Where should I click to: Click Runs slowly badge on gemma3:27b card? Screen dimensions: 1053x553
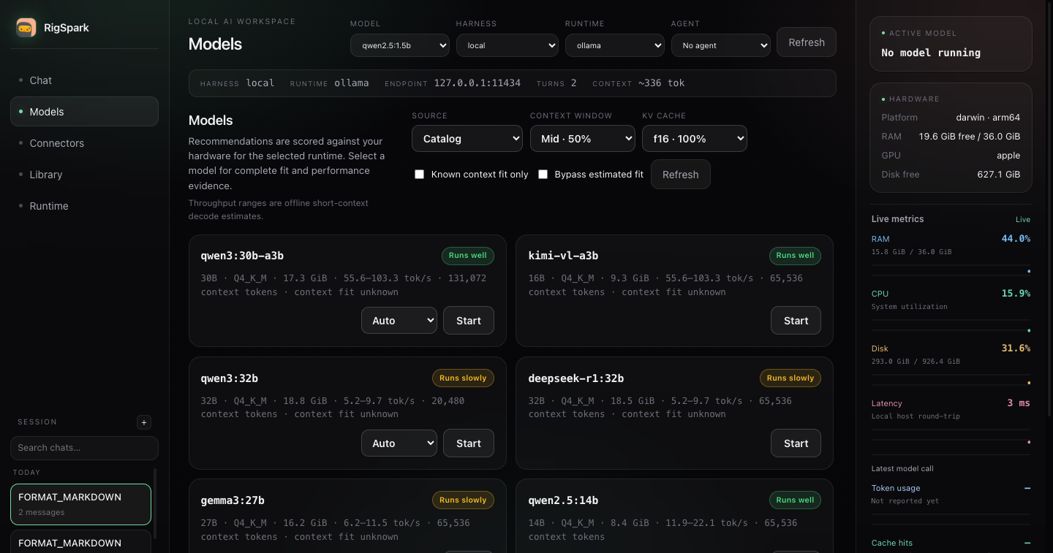(464, 500)
